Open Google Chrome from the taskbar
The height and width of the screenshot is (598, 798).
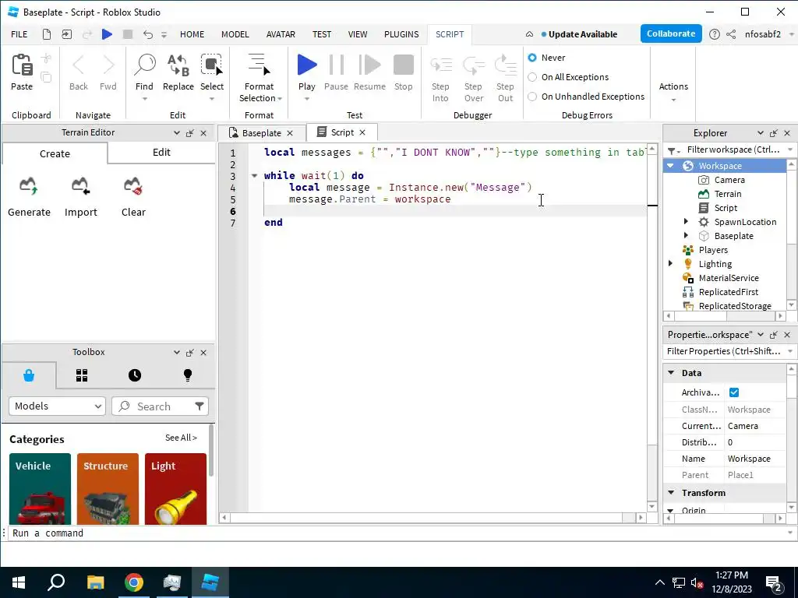(134, 582)
